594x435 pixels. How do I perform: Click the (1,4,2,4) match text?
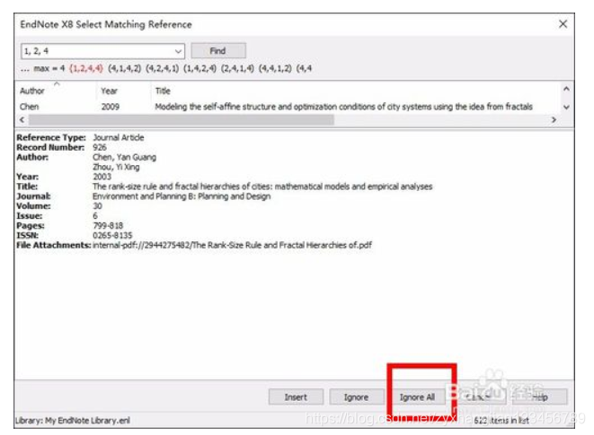coord(199,68)
